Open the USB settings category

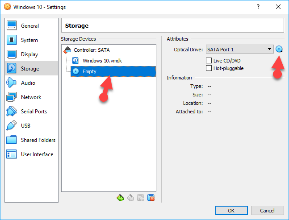click(x=25, y=126)
